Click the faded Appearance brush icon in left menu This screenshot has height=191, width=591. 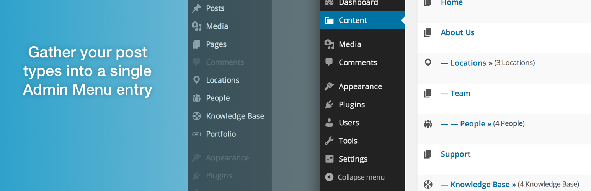pos(196,157)
